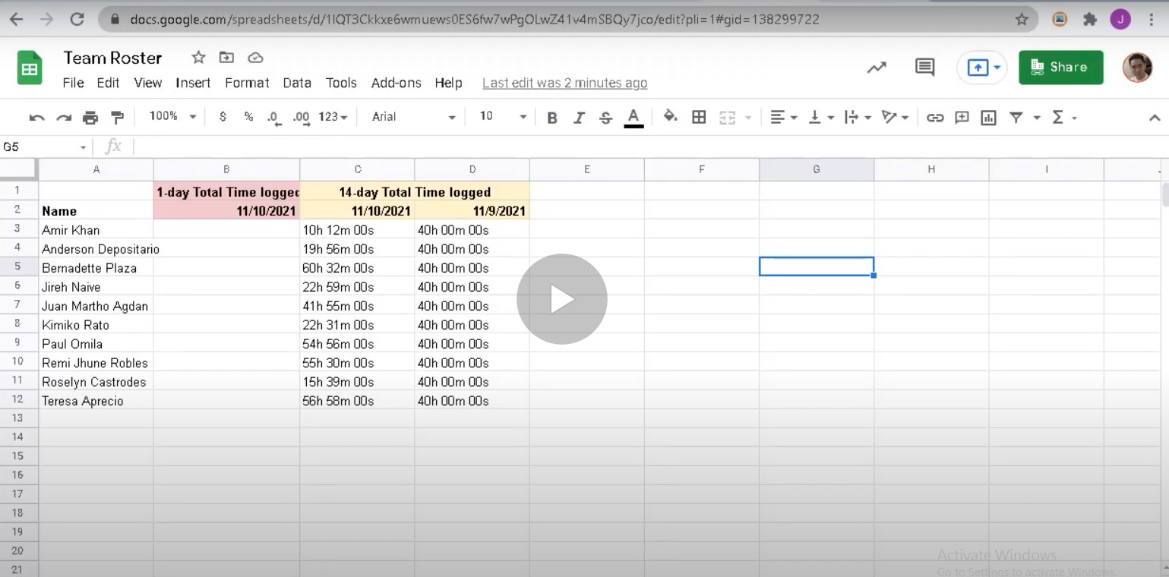Image resolution: width=1169 pixels, height=577 pixels.
Task: Open the Format menu
Action: (x=247, y=83)
